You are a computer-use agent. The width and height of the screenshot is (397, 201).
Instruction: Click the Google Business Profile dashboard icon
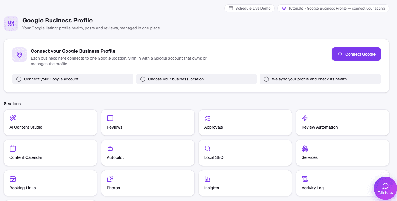click(11, 24)
